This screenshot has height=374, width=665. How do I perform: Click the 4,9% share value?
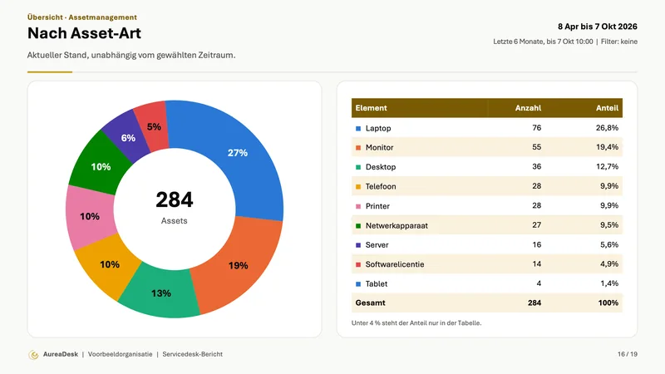tap(609, 264)
